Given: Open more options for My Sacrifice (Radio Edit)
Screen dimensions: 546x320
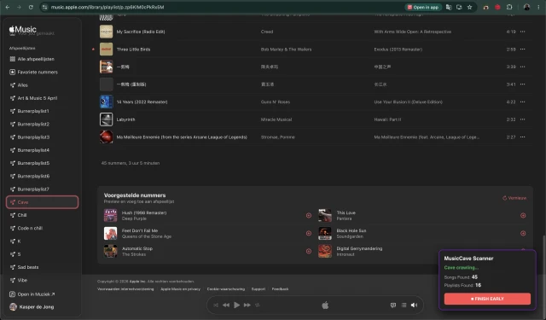Looking at the screenshot, I should 522,32.
